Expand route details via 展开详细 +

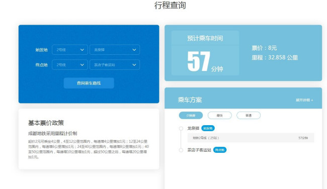tap(304, 100)
